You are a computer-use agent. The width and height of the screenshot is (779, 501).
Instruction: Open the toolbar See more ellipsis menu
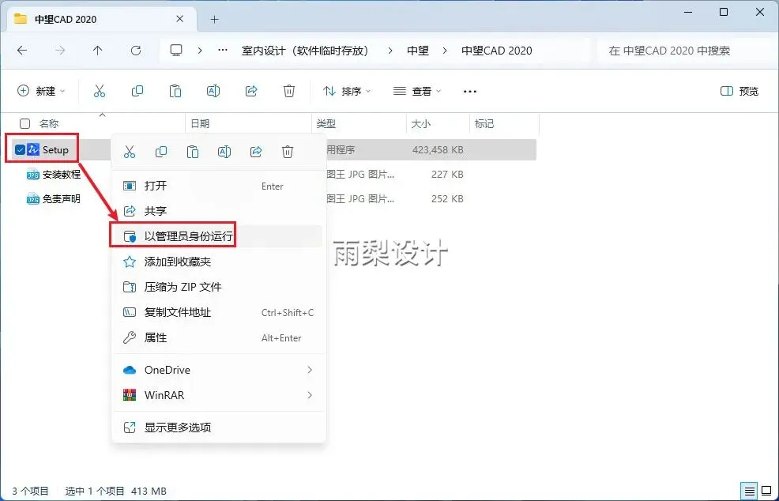[x=470, y=92]
